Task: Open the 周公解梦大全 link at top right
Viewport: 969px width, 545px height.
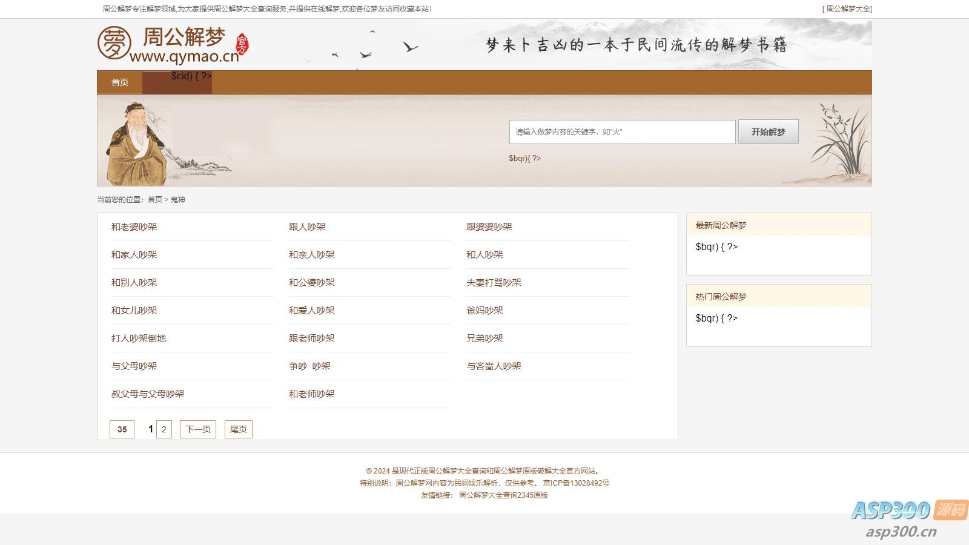Action: [x=847, y=8]
